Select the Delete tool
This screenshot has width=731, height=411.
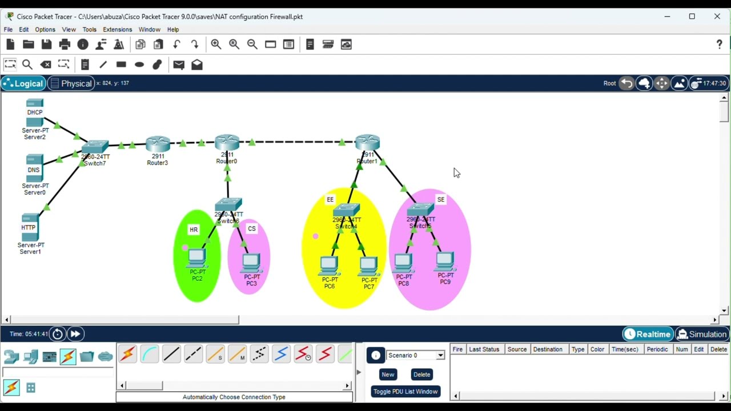click(46, 65)
